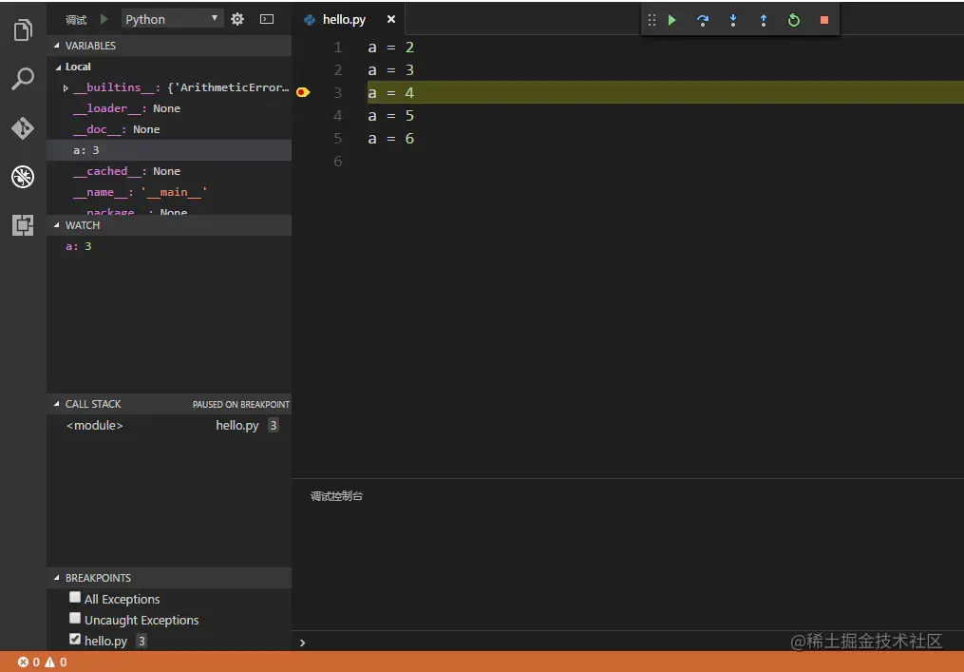The image size is (964, 672).
Task: Open debug console terminal icon
Action: pos(267,19)
